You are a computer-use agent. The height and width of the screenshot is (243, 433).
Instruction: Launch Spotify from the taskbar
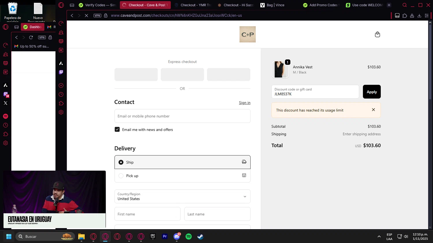click(188, 236)
